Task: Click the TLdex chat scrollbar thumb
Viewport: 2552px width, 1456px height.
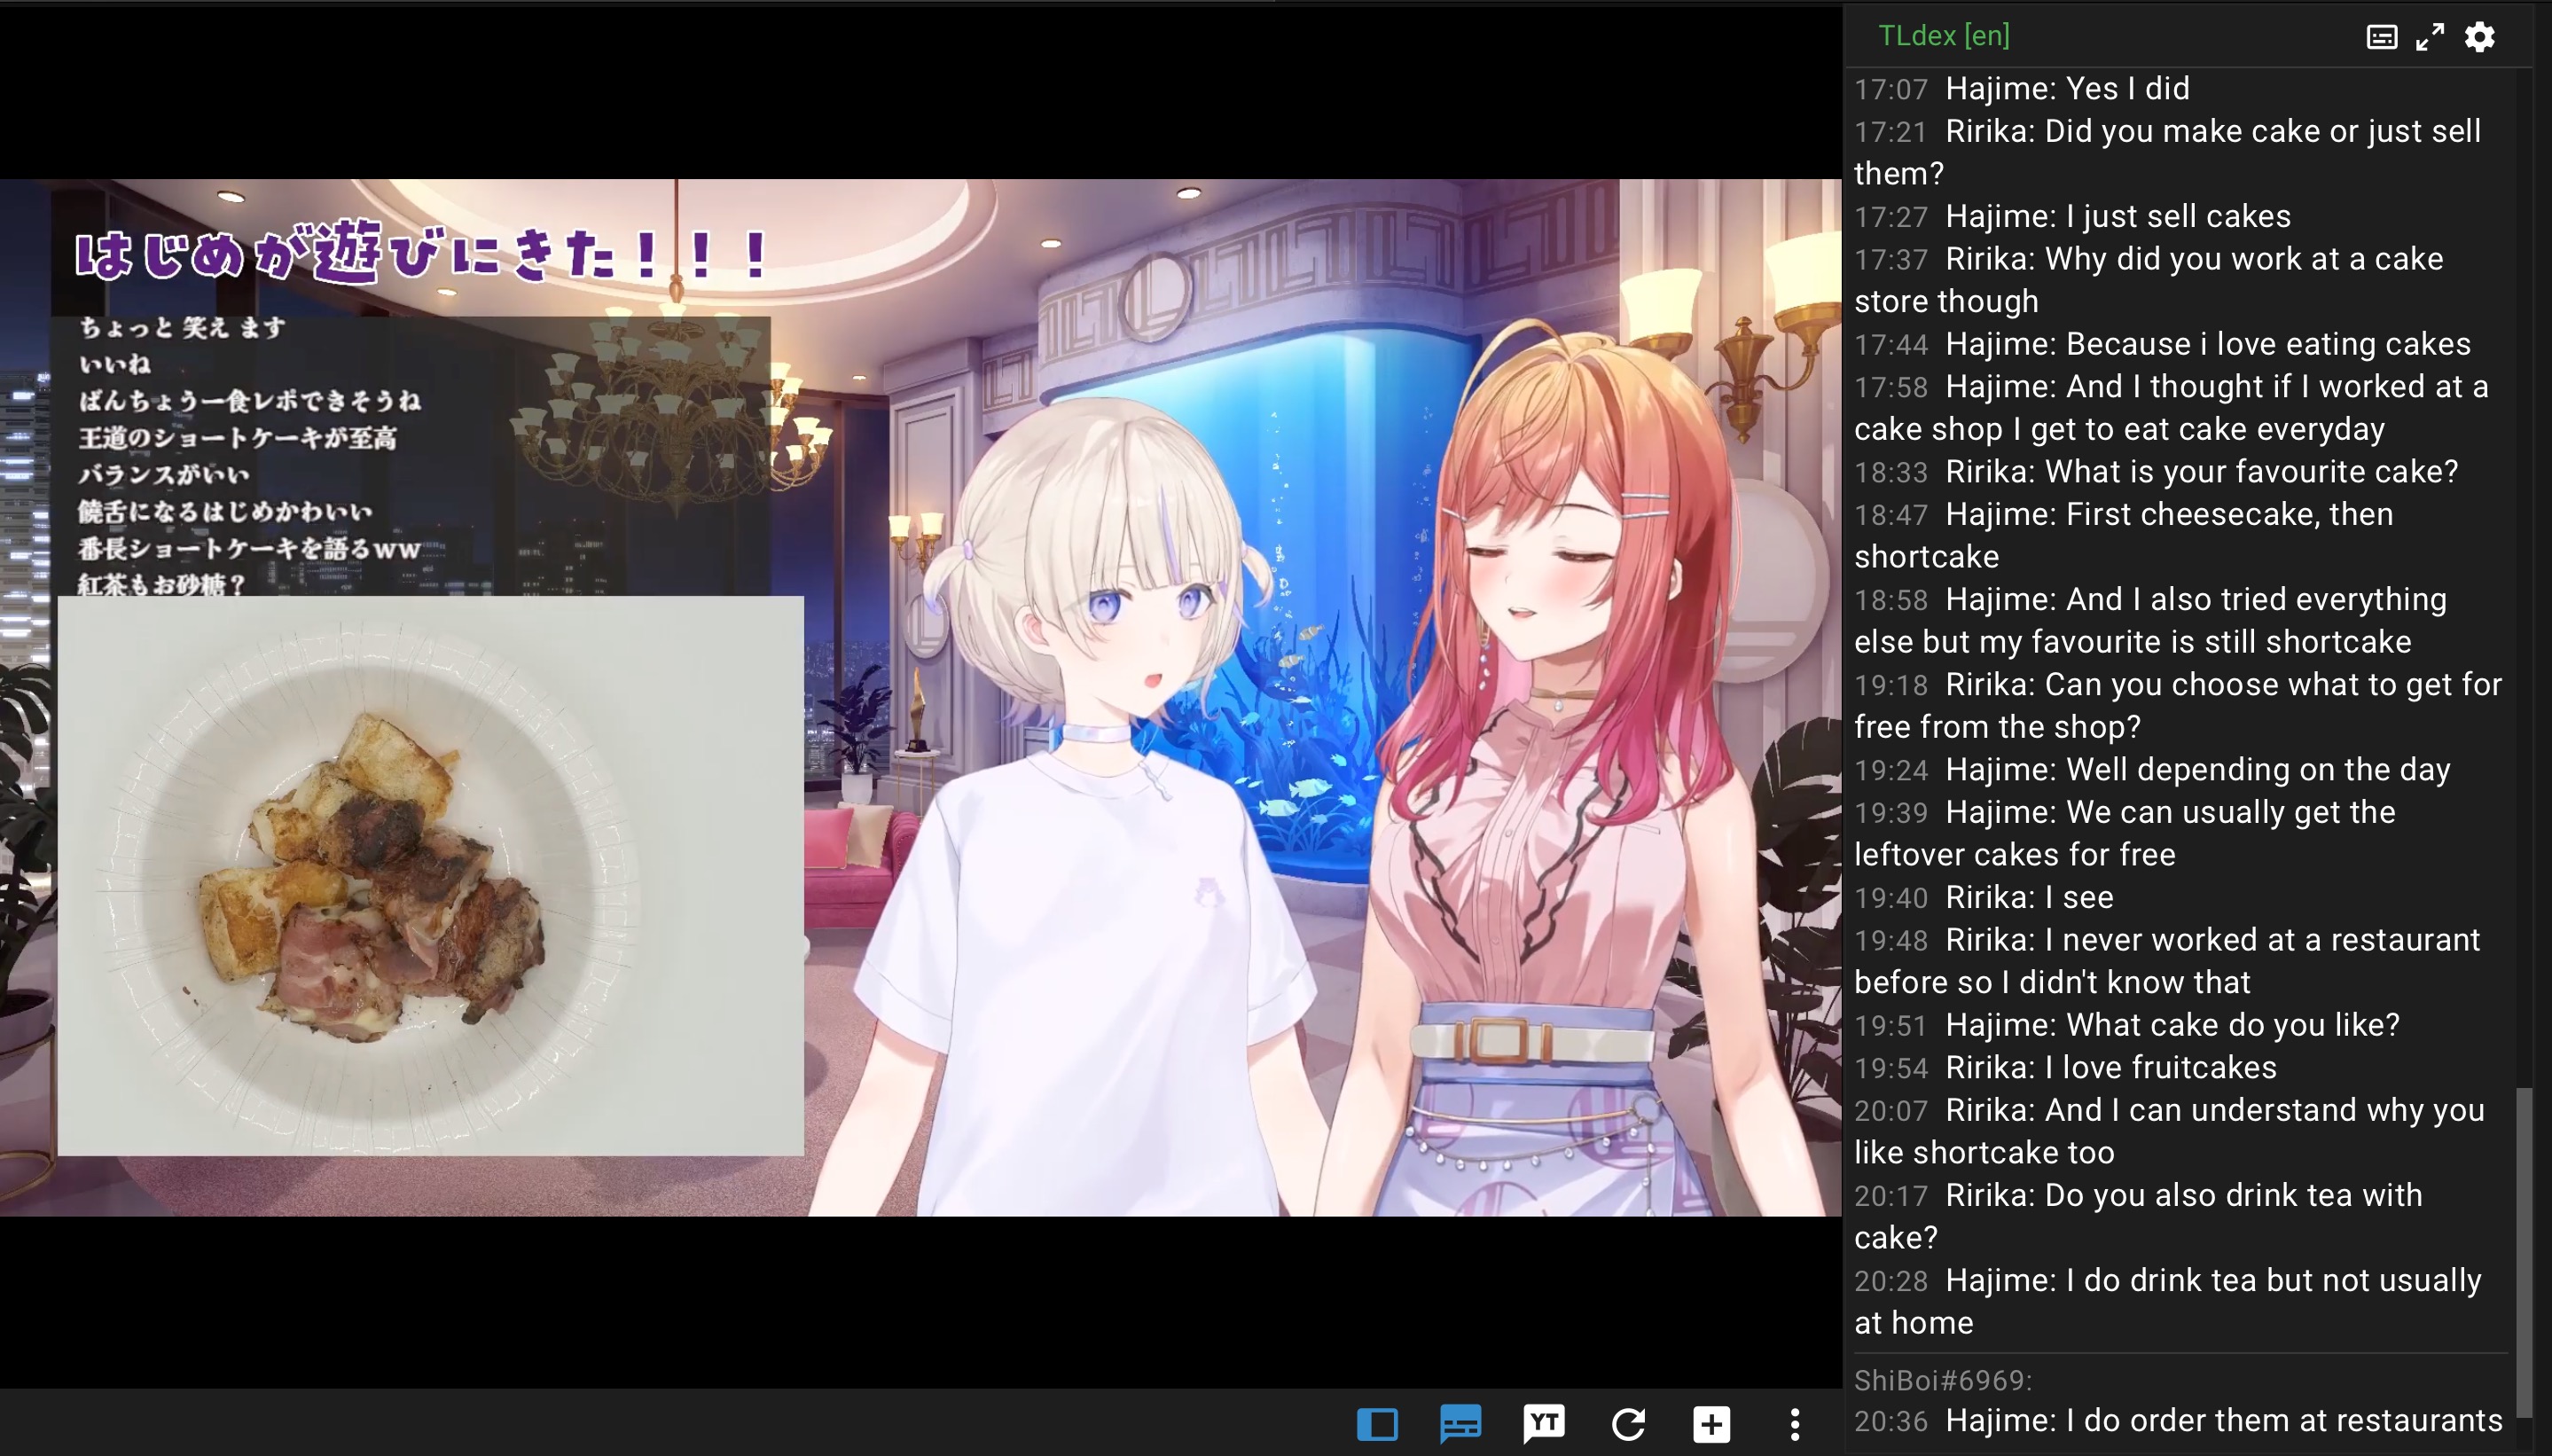Action: (2524, 1250)
